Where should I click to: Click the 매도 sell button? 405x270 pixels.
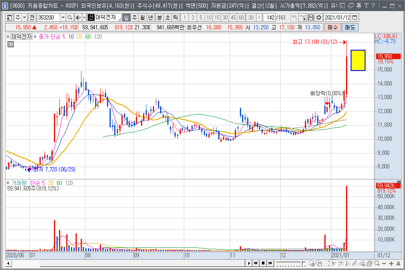pos(350,27)
